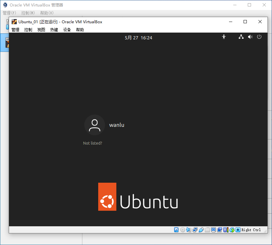Click the hard disk activity status icon
This screenshot has height=245, width=272.
(x=176, y=230)
